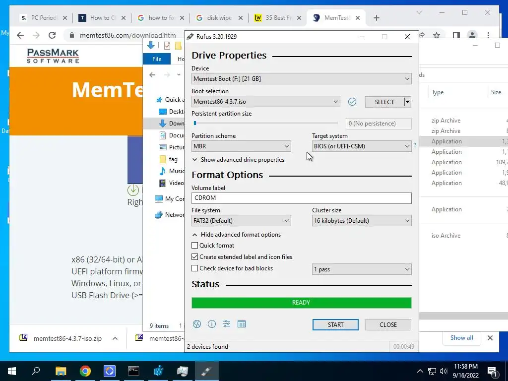This screenshot has width=508, height=381.
Task: Close the Chrome downloads bar
Action: coord(490,338)
